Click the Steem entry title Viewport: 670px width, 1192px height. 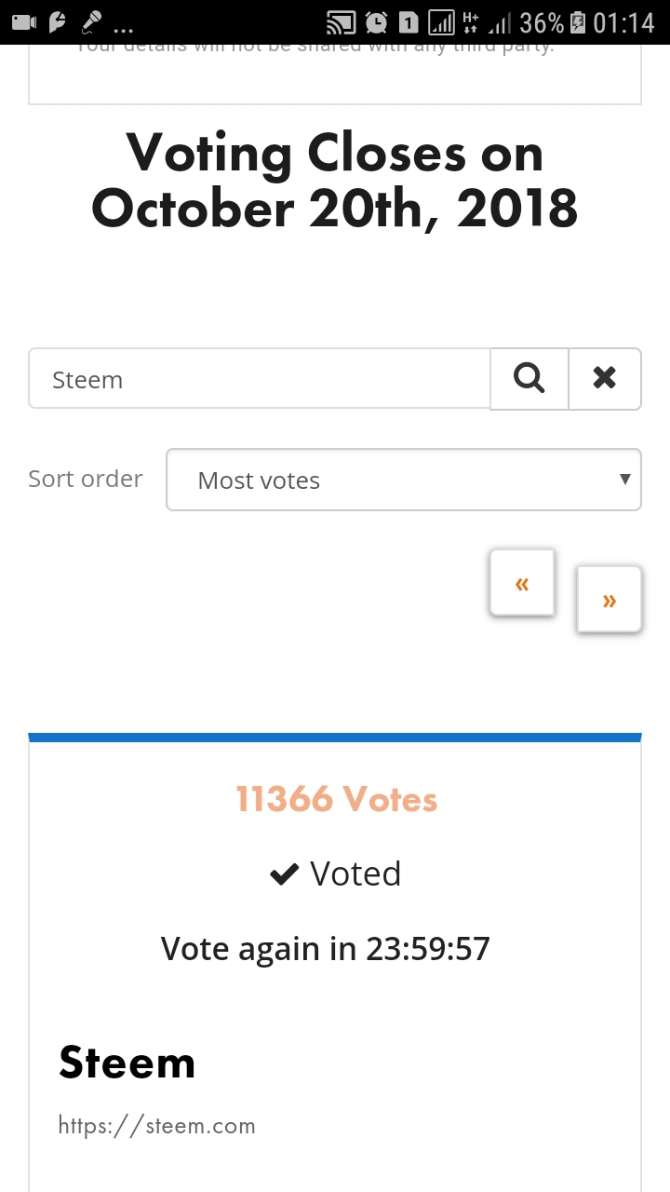click(127, 1063)
